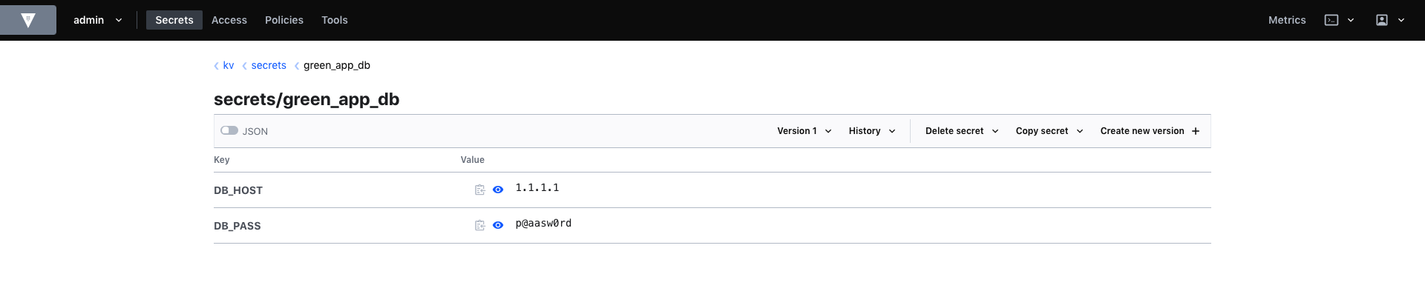The height and width of the screenshot is (291, 1425).
Task: Open the console terminal icon
Action: (x=1331, y=20)
